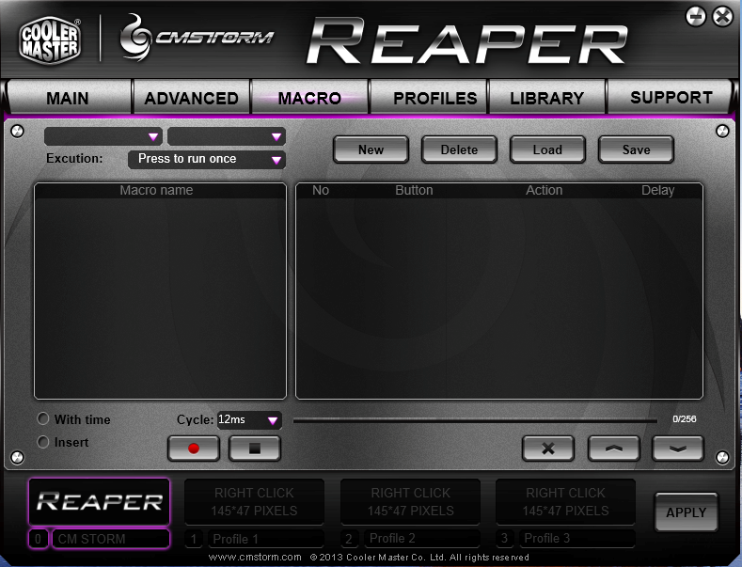Click the profile number 2 box
Viewport: 742px width, 567px height.
349,539
